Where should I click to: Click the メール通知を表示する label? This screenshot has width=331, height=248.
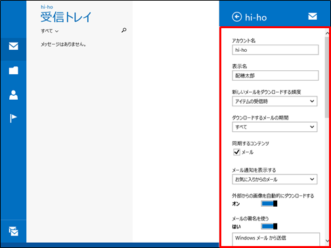(254, 170)
